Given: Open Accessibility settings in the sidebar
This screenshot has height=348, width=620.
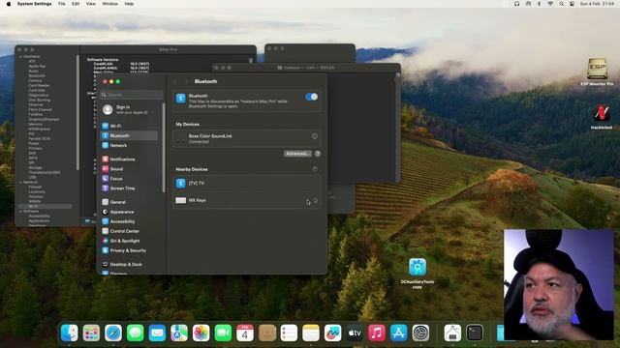Looking at the screenshot, I should [x=129, y=221].
